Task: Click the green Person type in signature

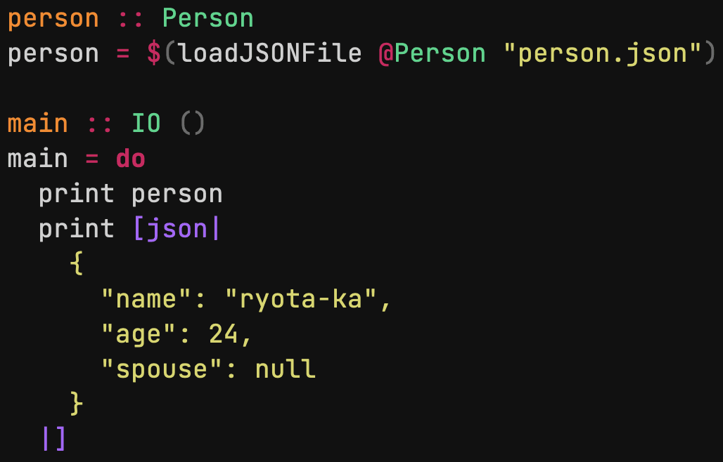Action: click(x=208, y=19)
